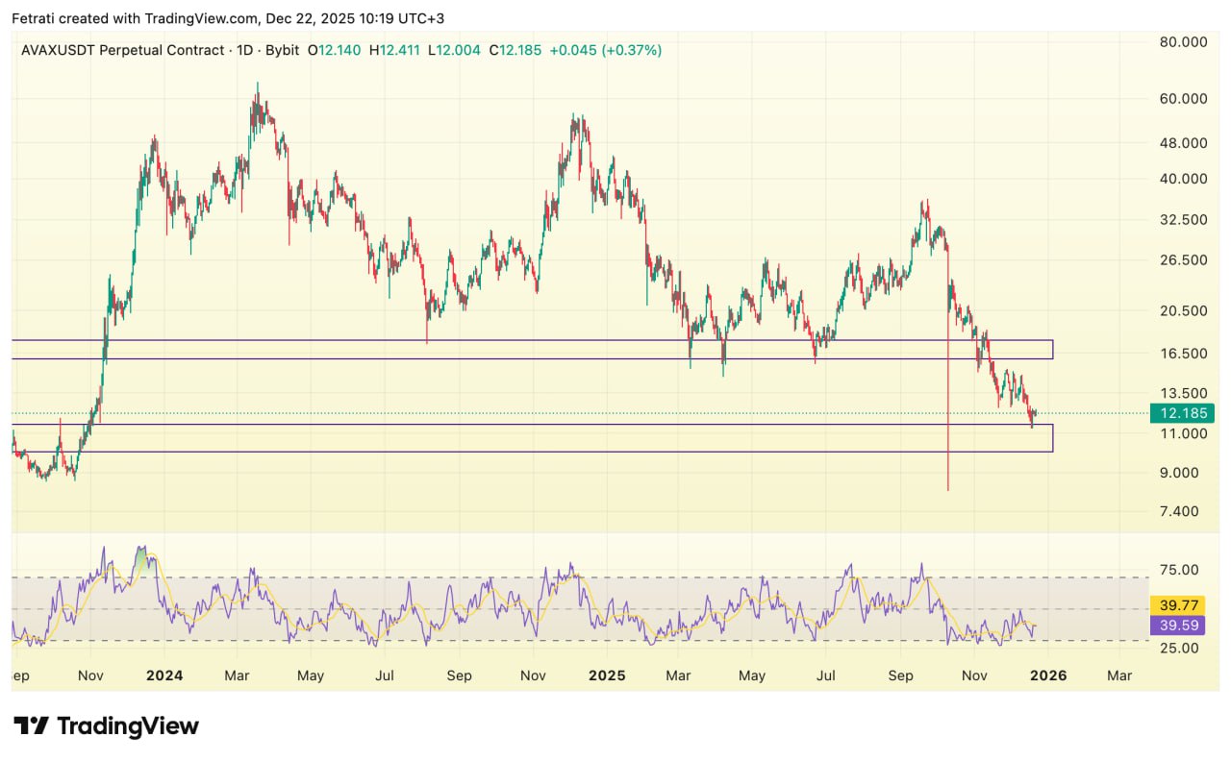This screenshot has height=761, width=1231.
Task: Click the 2025 label on time axis
Action: coord(607,675)
